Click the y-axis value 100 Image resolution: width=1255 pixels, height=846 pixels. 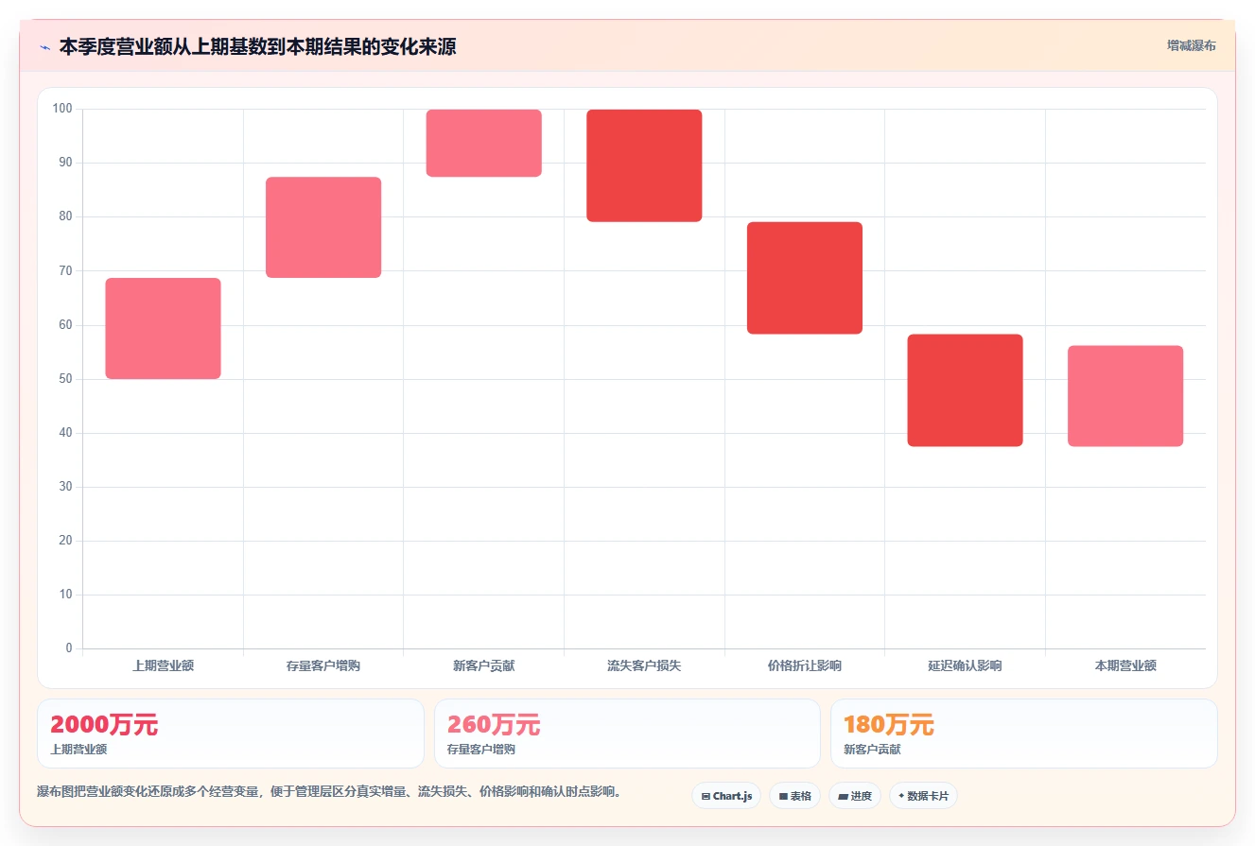point(62,109)
